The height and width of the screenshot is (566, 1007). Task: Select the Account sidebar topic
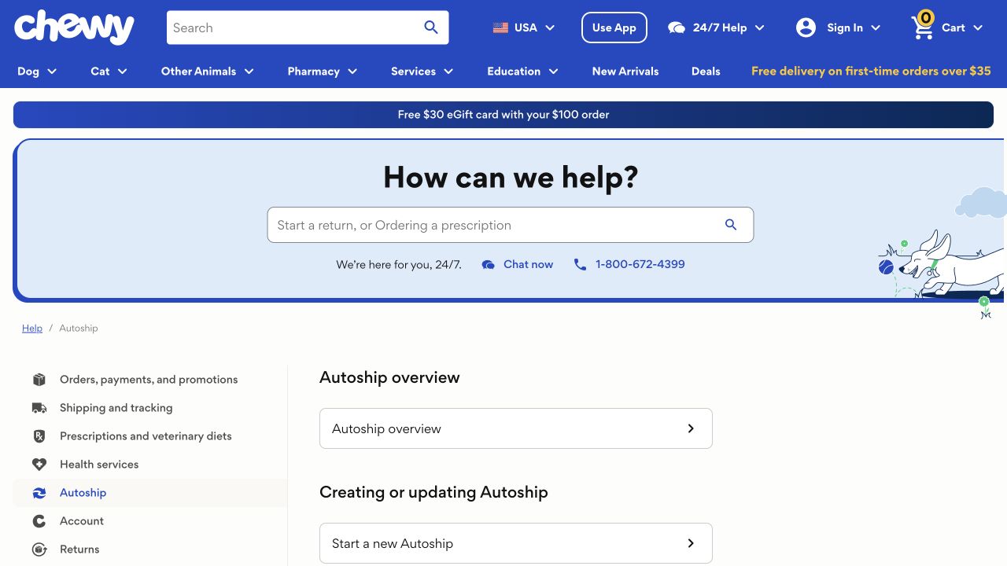click(x=82, y=521)
